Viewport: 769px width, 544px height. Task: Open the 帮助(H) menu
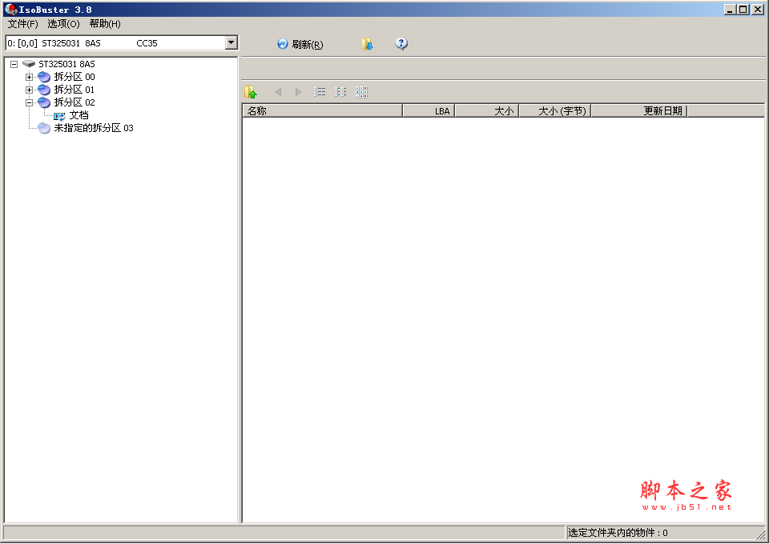point(105,23)
